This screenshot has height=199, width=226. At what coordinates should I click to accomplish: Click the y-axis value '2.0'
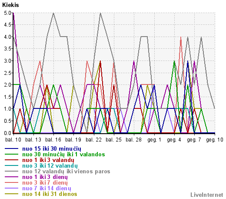7,85
